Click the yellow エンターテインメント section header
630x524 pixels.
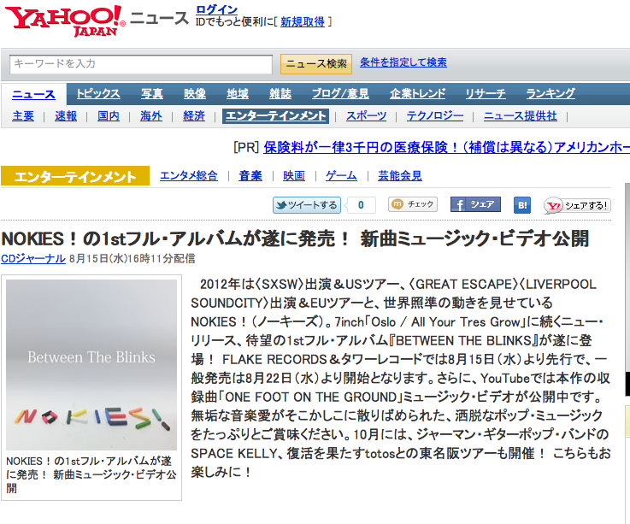click(75, 176)
